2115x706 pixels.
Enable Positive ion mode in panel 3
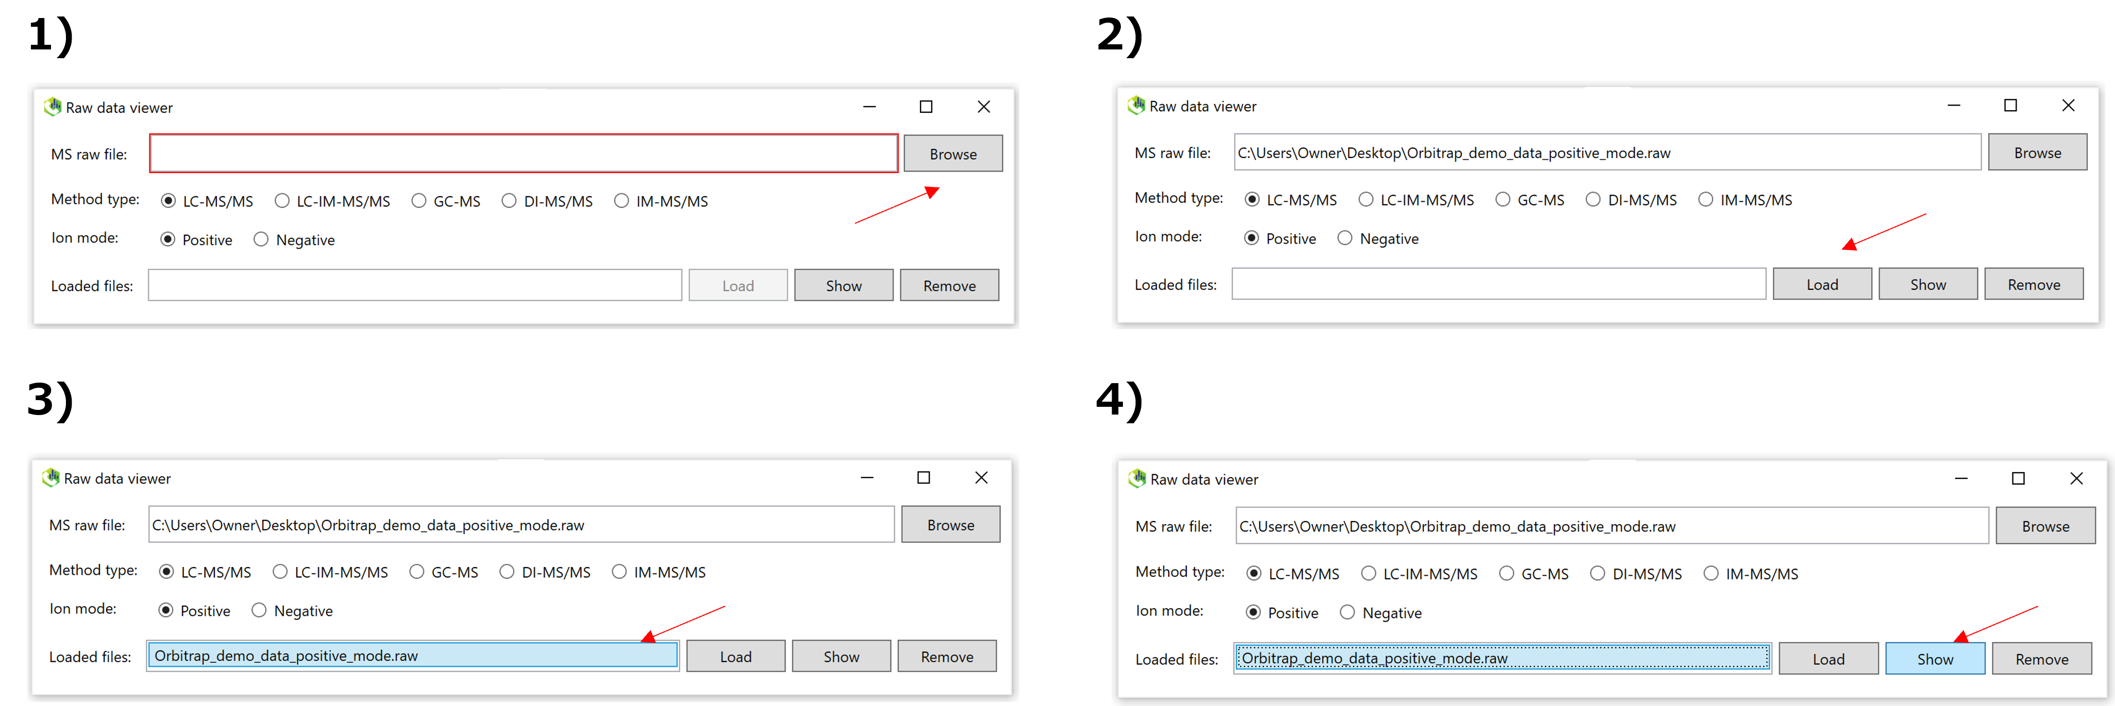[x=167, y=610]
